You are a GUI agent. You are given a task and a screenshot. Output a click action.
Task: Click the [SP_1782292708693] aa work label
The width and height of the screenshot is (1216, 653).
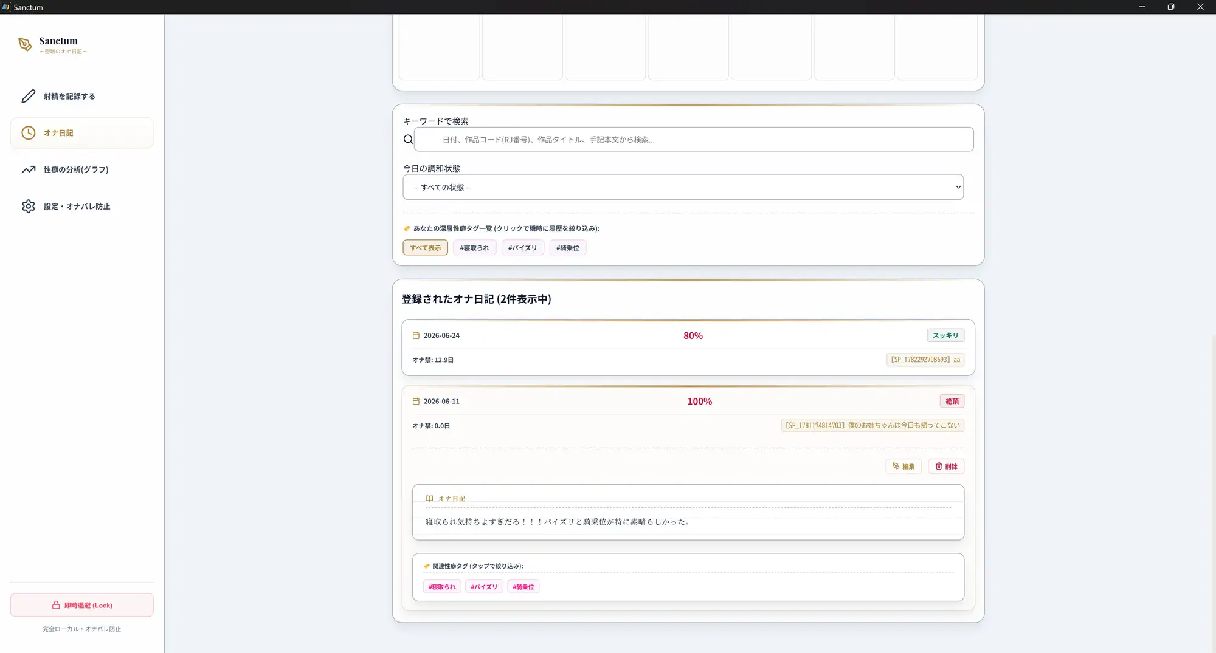point(925,360)
